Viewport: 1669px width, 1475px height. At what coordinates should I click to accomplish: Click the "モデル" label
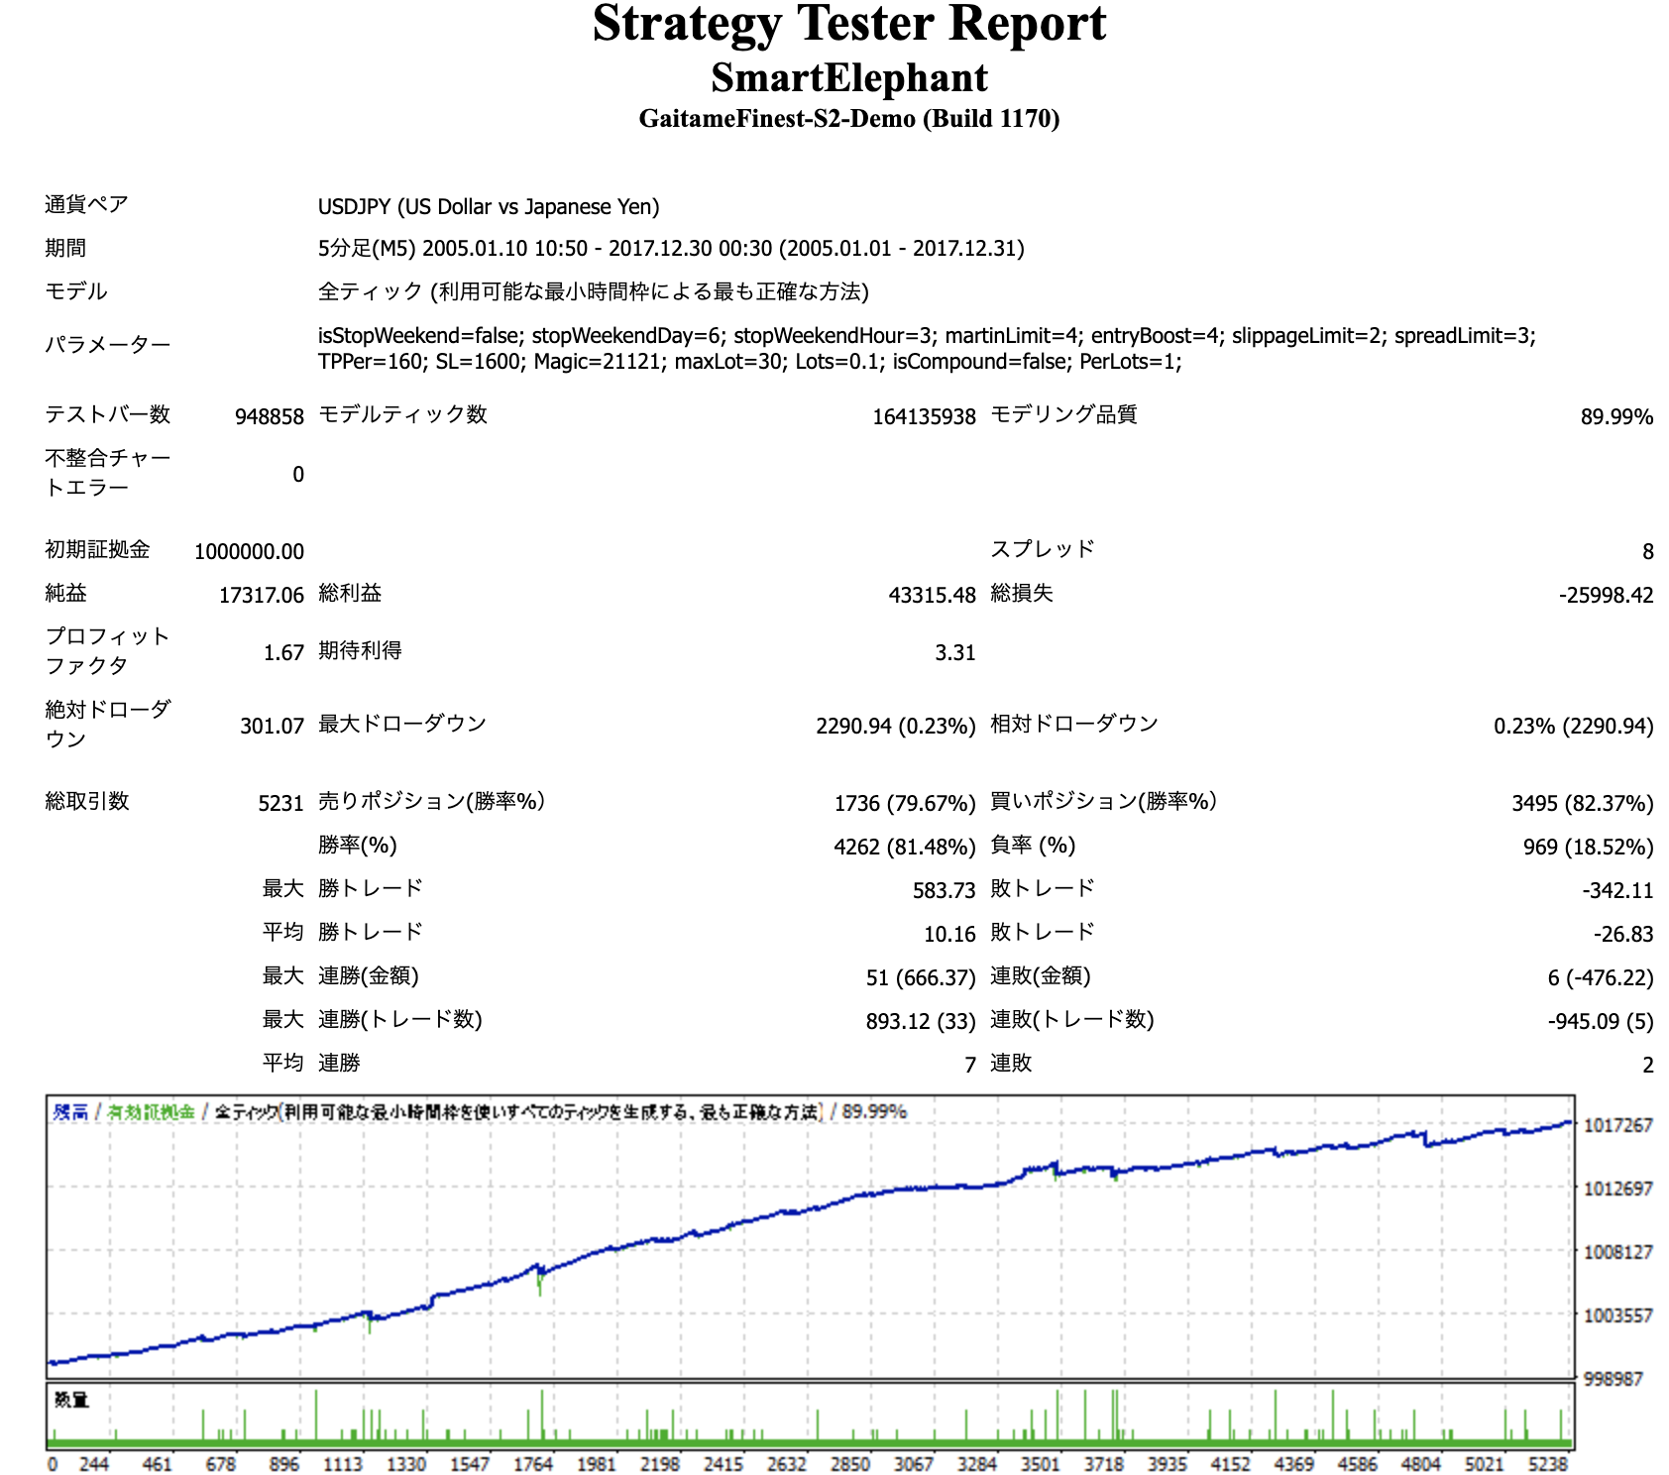pyautogui.click(x=76, y=291)
